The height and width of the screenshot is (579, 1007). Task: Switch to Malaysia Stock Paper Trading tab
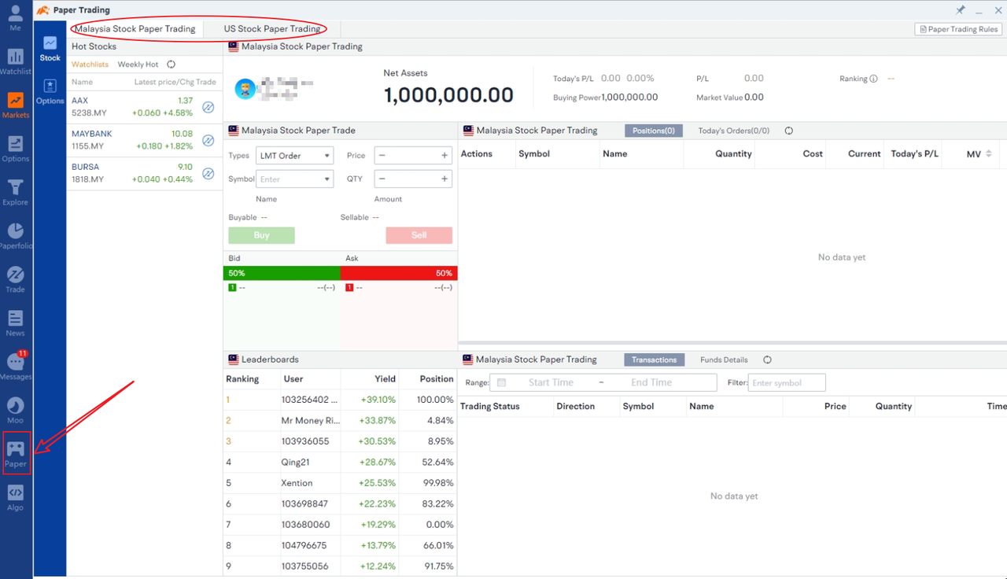click(135, 29)
